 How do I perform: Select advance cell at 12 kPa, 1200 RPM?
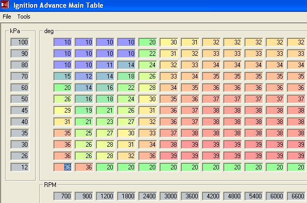(x=105, y=167)
